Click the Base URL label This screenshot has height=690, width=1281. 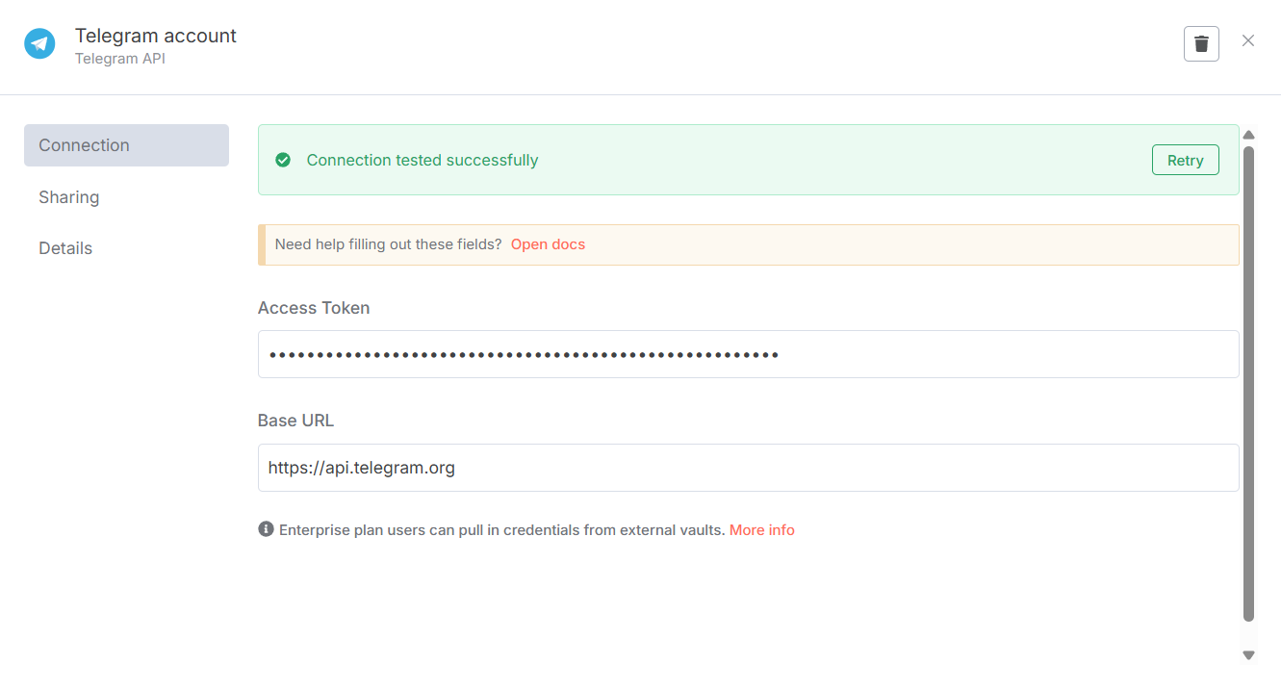tap(295, 421)
